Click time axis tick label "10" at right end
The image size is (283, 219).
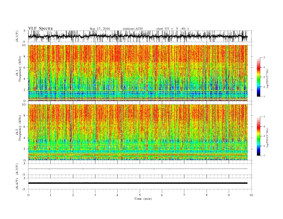[251, 195]
